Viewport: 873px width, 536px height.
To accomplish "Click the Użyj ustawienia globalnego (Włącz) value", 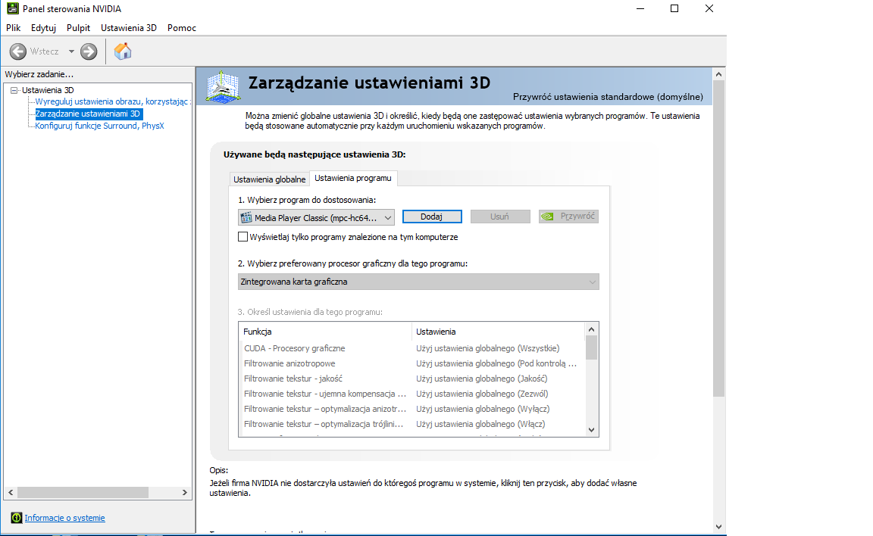I will (480, 424).
